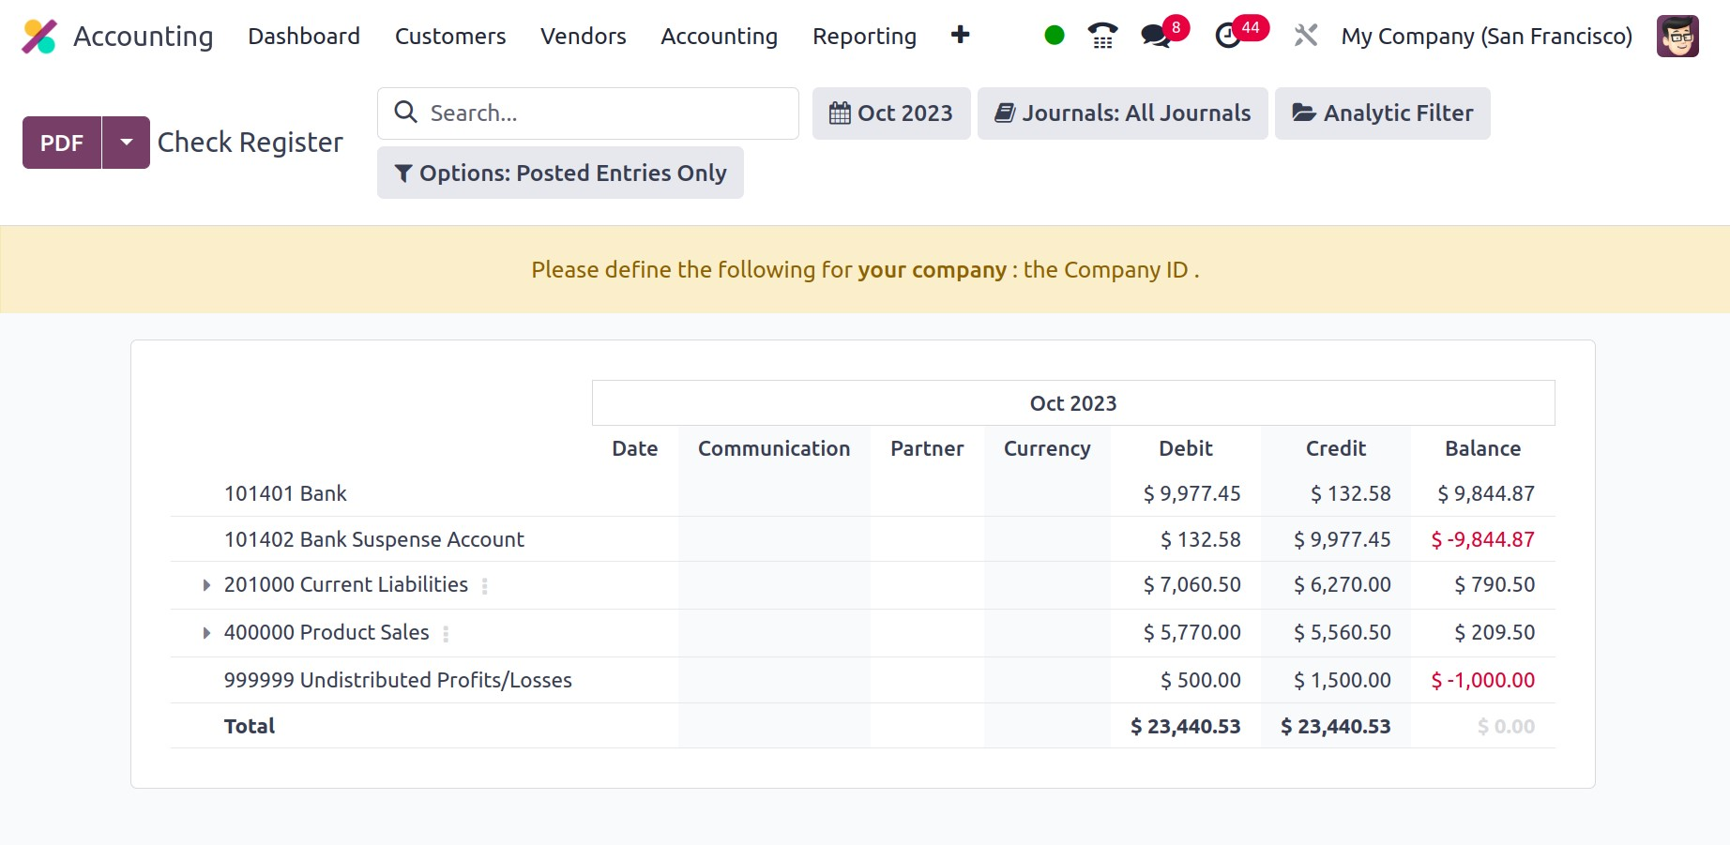Open the activities clock icon
Viewport: 1730px width, 845px height.
click(x=1228, y=37)
